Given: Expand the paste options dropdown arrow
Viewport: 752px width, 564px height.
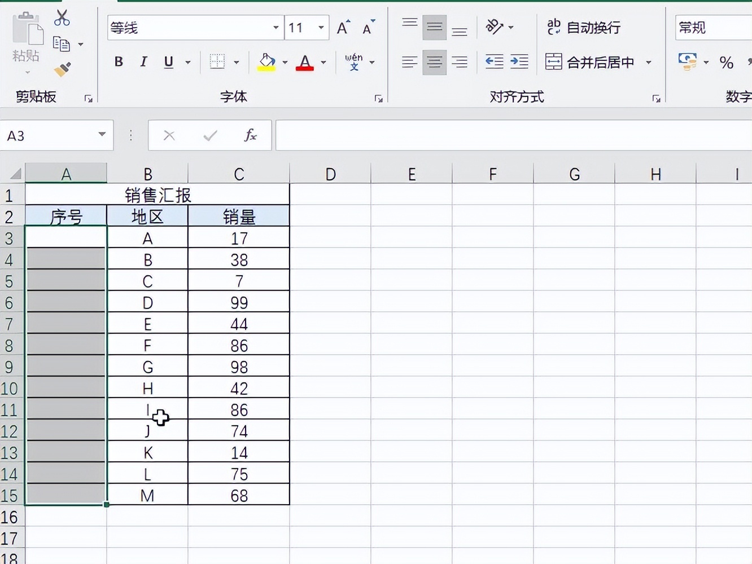Looking at the screenshot, I should point(27,72).
